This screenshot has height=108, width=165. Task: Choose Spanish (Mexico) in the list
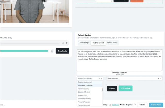click(x=84, y=92)
